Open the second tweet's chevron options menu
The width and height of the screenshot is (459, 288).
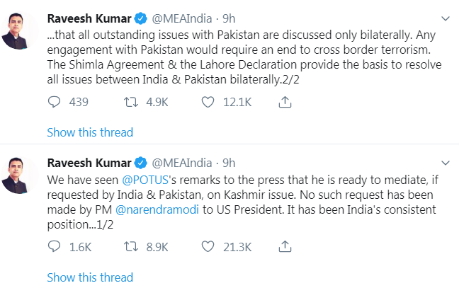pos(446,163)
